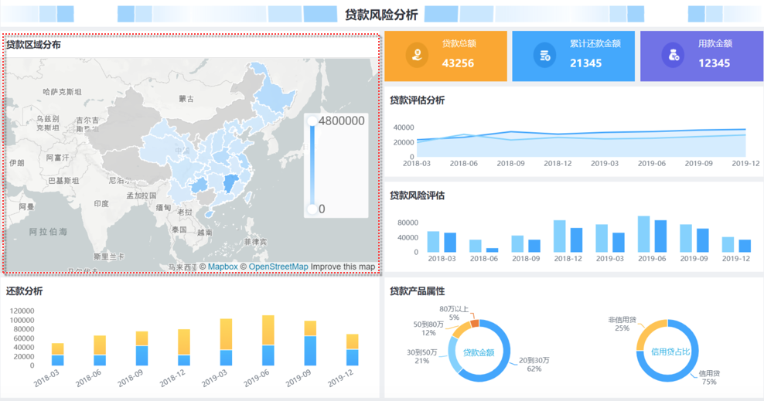Click the 2019-12 label in 贷款评估分析 chart
This screenshot has height=401, width=764.
pyautogui.click(x=745, y=164)
